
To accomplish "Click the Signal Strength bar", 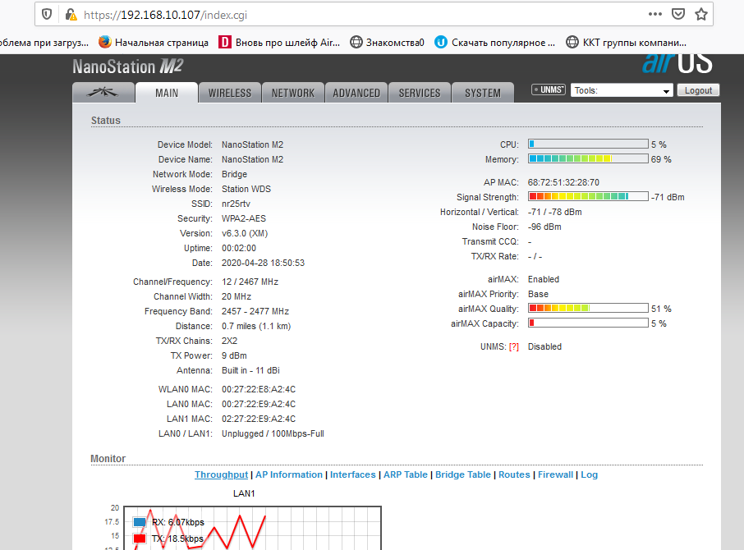I will 588,197.
